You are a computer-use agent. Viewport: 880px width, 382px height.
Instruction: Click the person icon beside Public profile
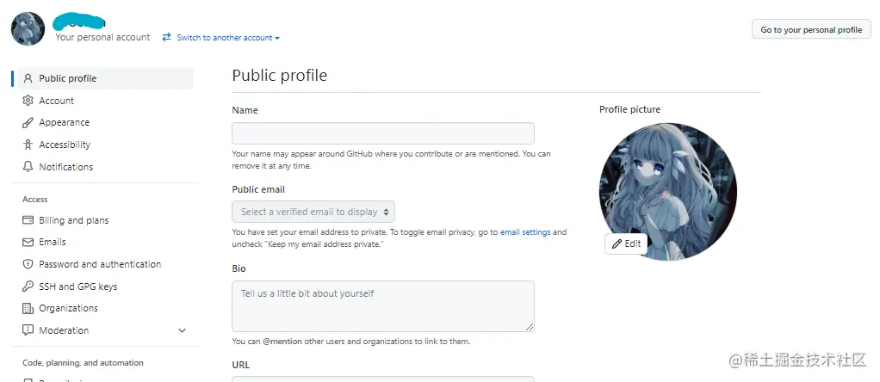coord(28,78)
